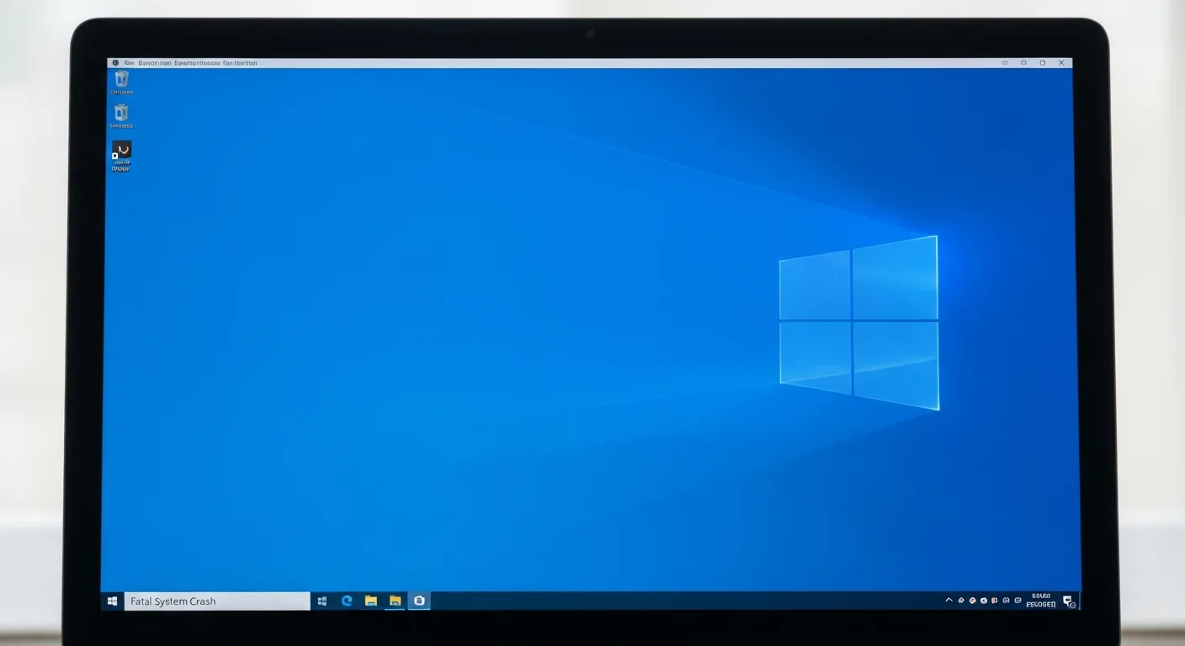Open the second pinned folder taskbar icon
Image resolution: width=1185 pixels, height=646 pixels.
395,601
